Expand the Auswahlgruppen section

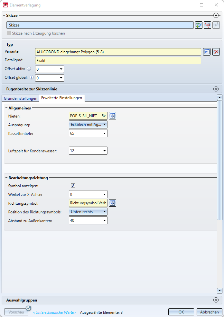pyautogui.click(x=216, y=300)
